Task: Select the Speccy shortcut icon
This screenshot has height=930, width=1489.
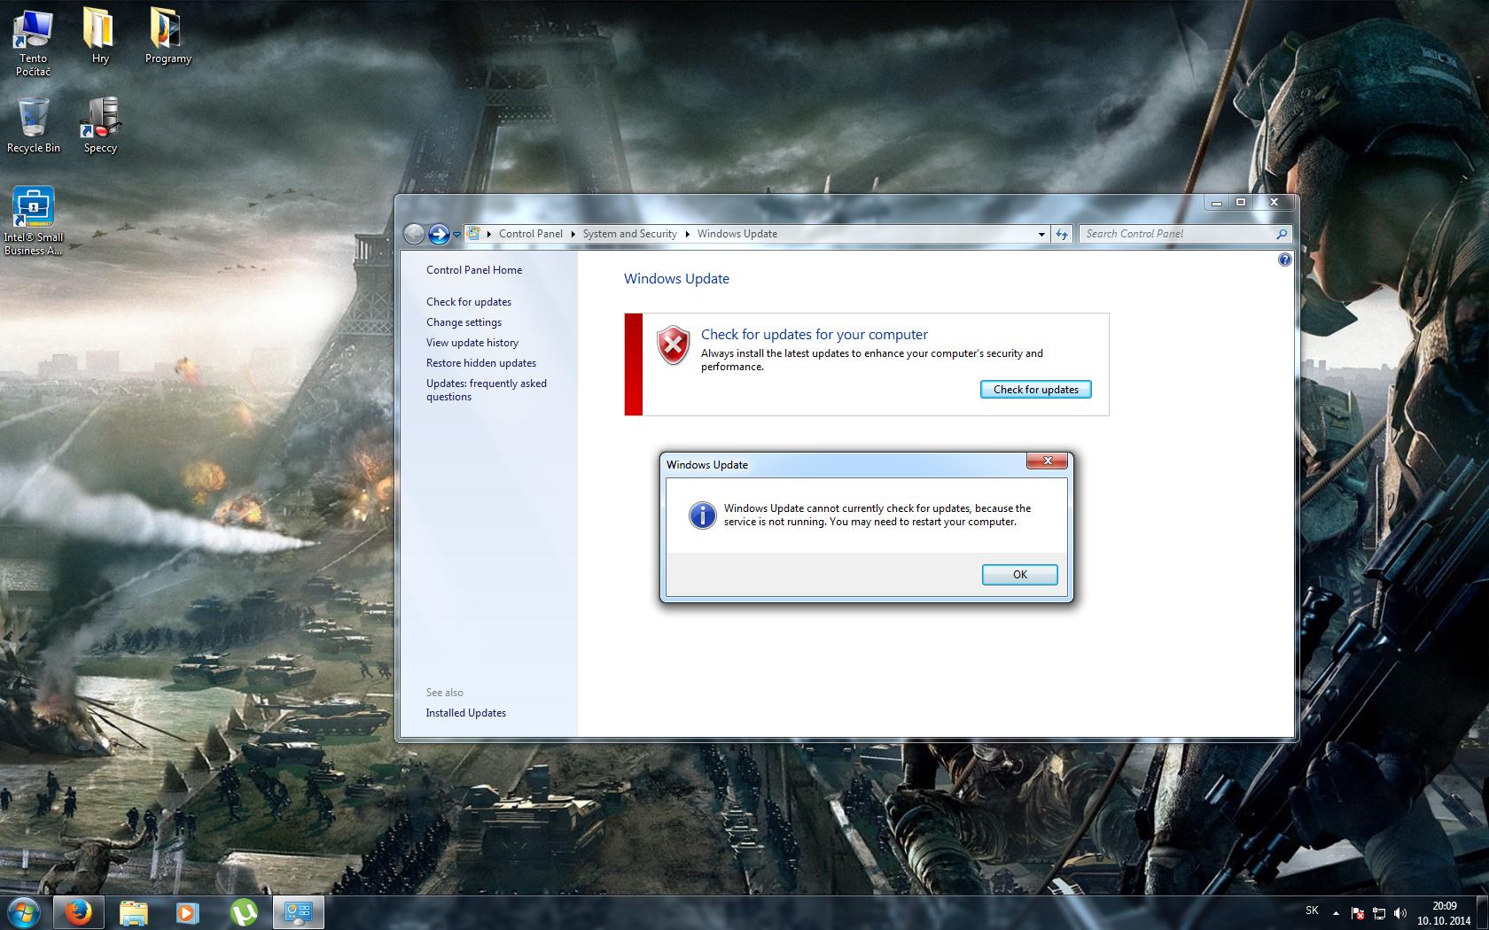Action: point(100,126)
